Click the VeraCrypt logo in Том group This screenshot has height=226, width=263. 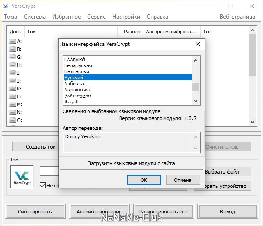point(22,177)
